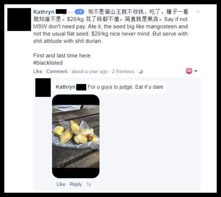Click the 'Eat if u dare' comment bubble
Screen dimensions: 221x197
(109, 87)
